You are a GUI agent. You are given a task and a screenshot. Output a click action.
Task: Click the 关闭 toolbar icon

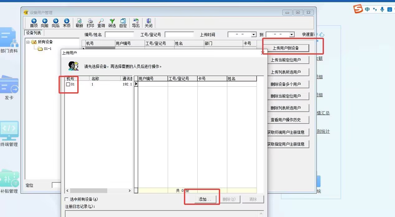pos(149,23)
